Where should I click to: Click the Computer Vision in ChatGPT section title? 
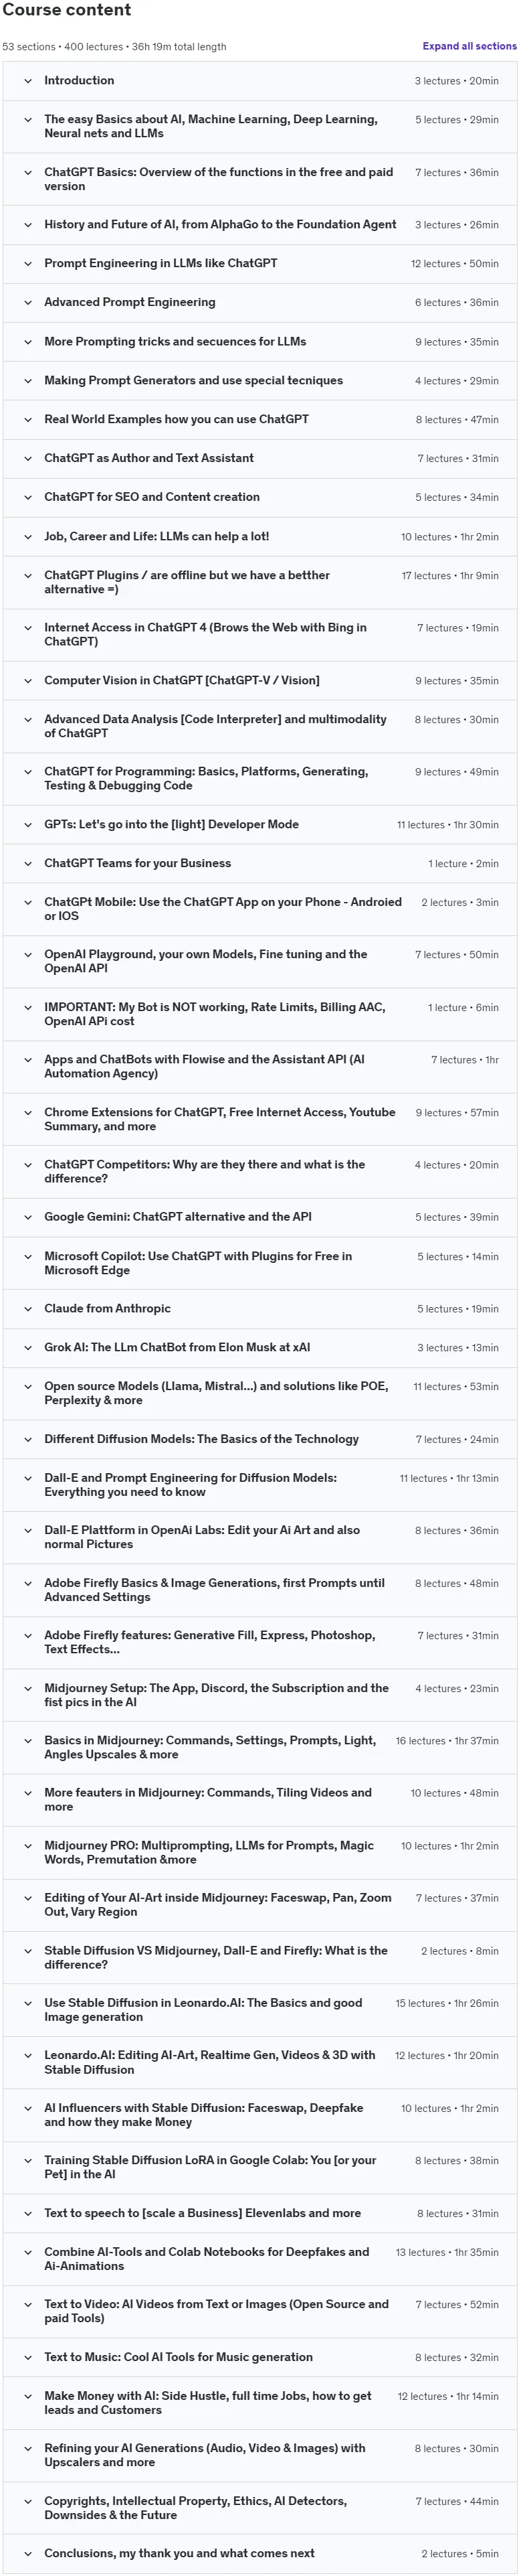tap(182, 680)
